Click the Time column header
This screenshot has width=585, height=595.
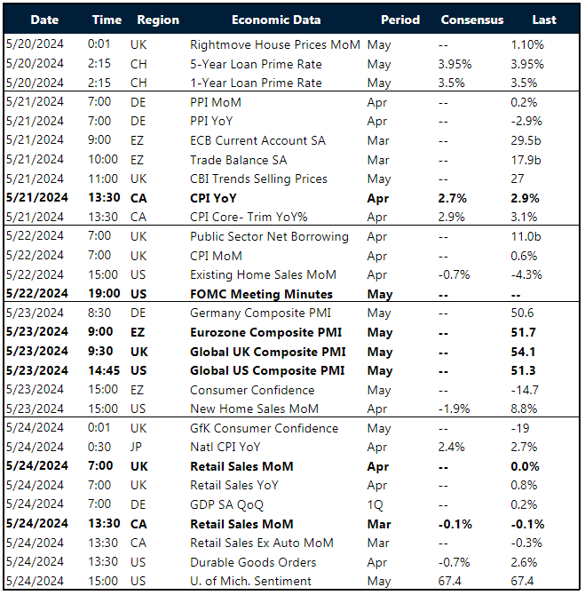pyautogui.click(x=107, y=20)
